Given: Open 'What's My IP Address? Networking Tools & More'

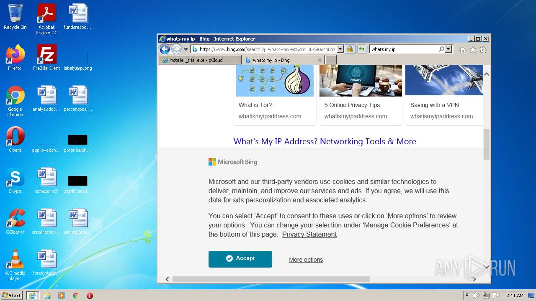Looking at the screenshot, I should [x=325, y=141].
